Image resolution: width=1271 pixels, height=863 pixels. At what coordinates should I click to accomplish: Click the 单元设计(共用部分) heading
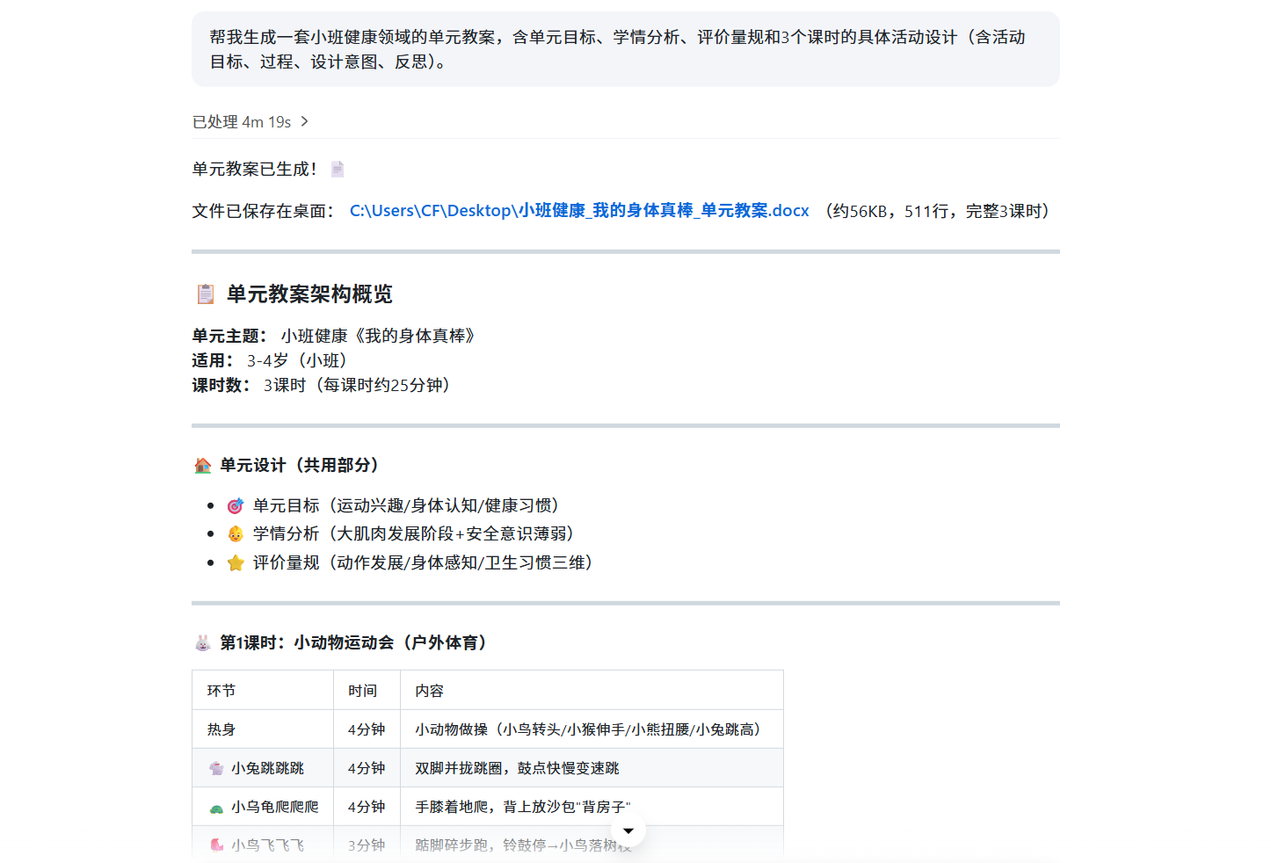[300, 465]
